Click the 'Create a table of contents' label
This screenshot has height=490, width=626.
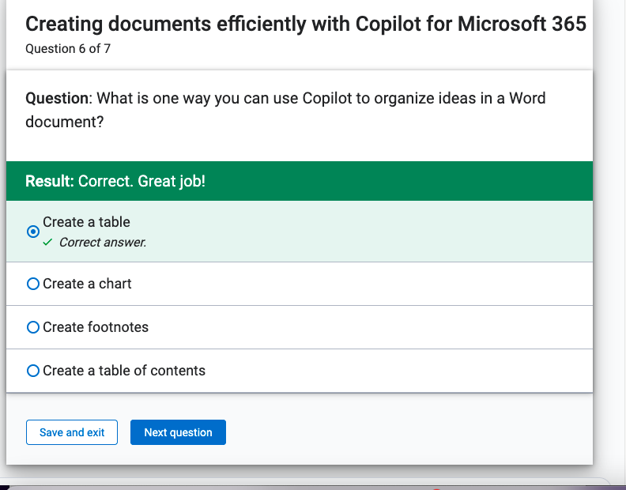click(124, 371)
